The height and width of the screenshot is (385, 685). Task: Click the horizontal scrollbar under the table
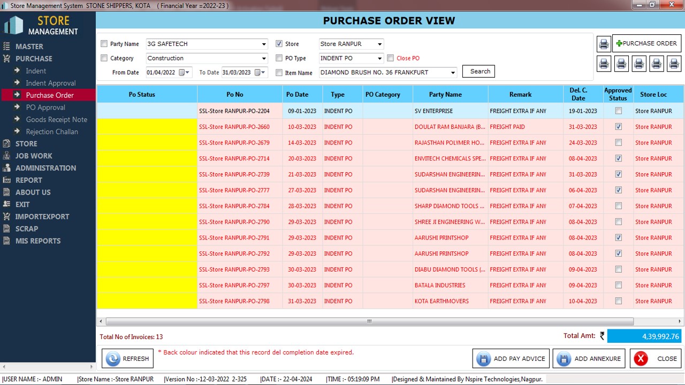point(369,321)
